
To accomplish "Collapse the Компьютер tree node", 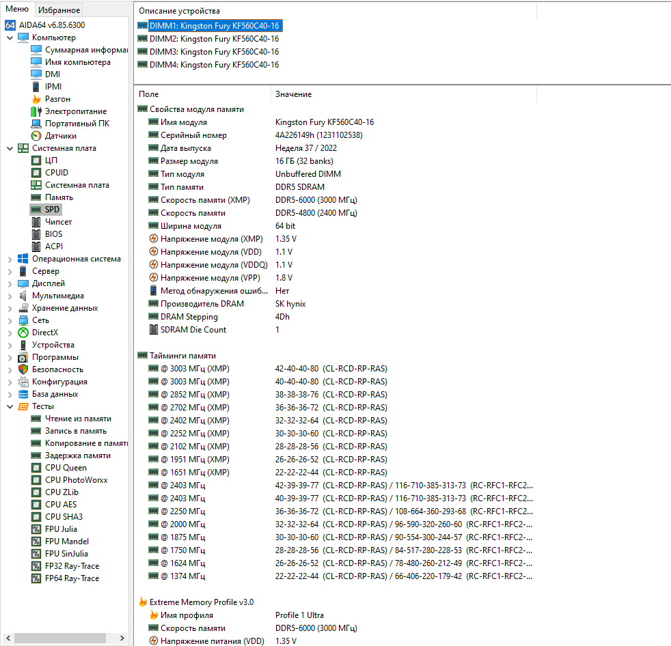I will (x=10, y=38).
